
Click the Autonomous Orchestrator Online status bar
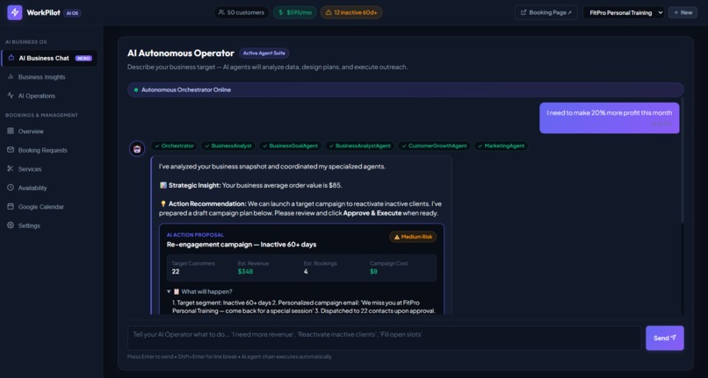click(x=406, y=89)
